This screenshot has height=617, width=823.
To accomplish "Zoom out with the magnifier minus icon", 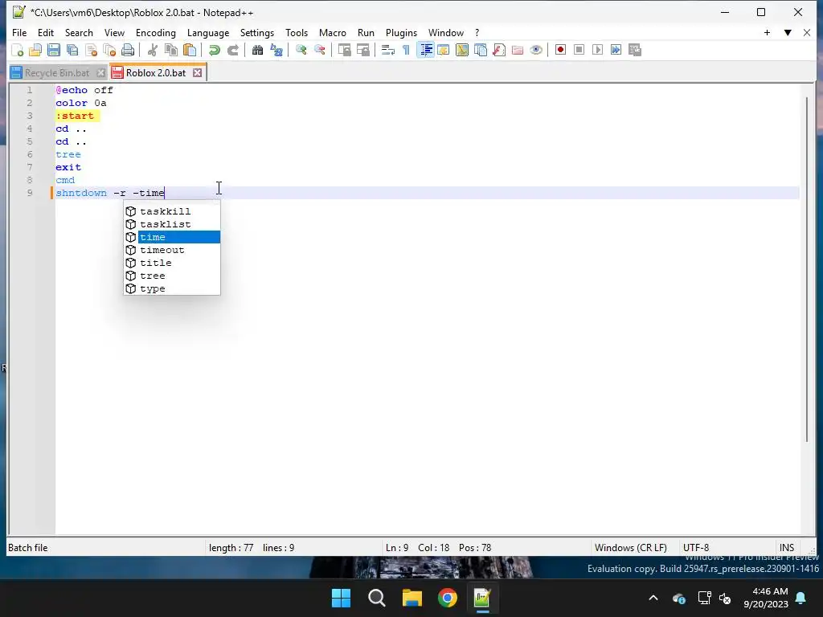I will 319,50.
